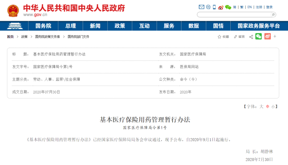Click the mobile client icon in the header
The width and height of the screenshot is (288, 165).
(214, 7)
